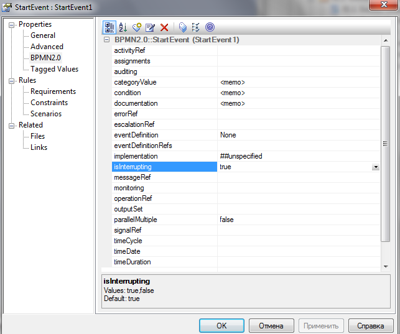The width and height of the screenshot is (400, 334).
Task: Select General in the tree
Action: tap(43, 35)
